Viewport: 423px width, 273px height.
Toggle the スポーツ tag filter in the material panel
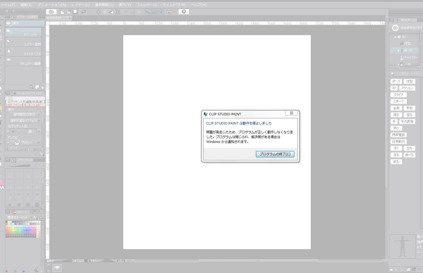(398, 101)
